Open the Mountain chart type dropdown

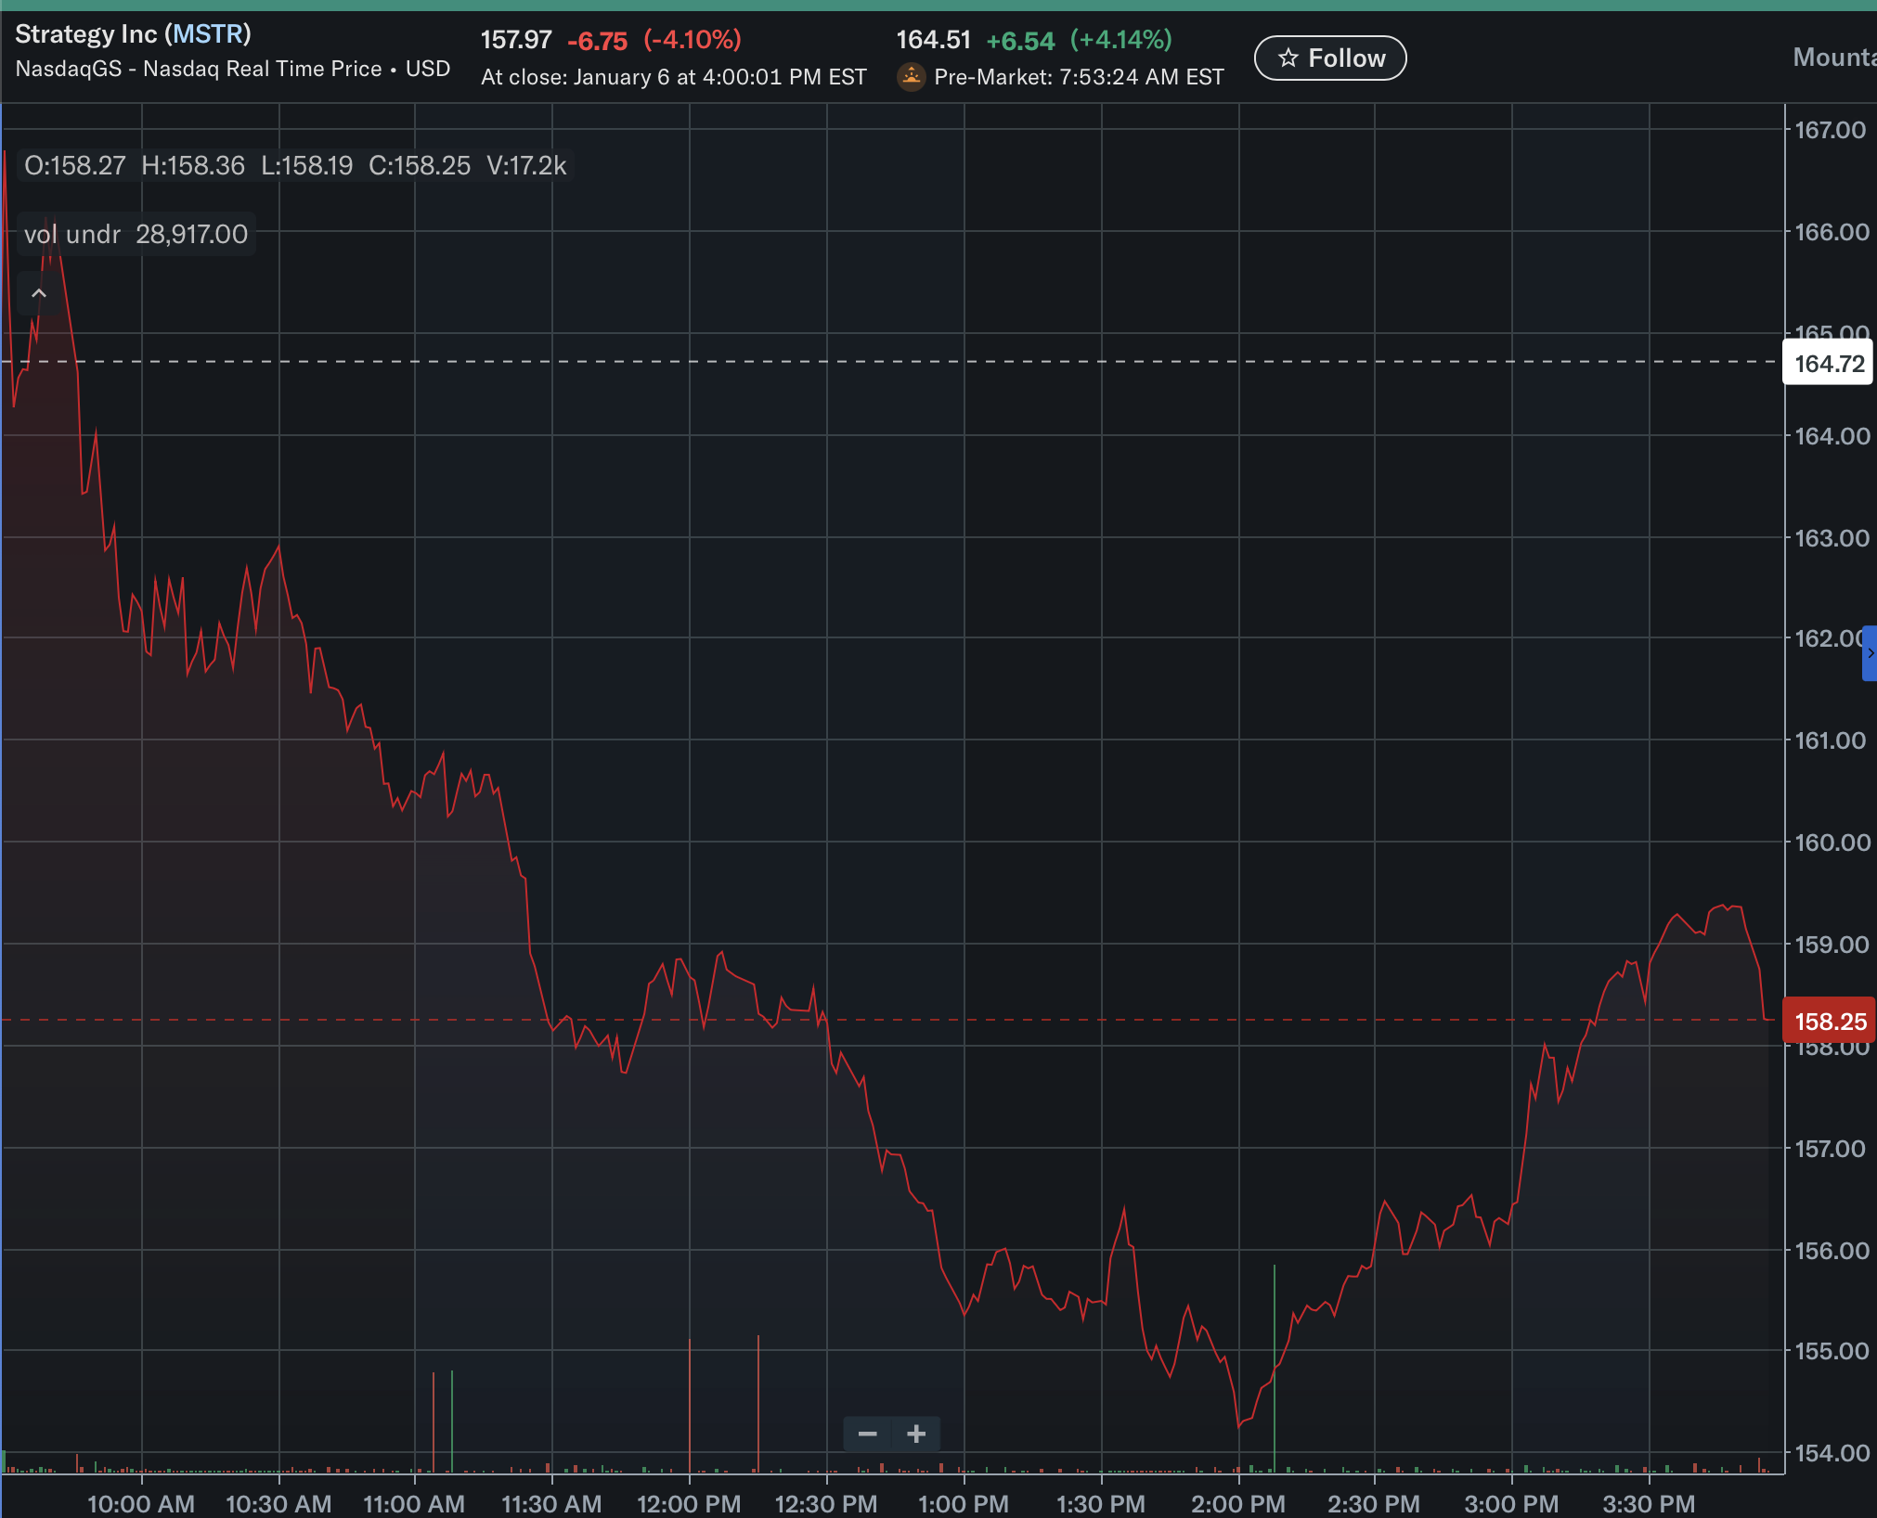pyautogui.click(x=1833, y=58)
